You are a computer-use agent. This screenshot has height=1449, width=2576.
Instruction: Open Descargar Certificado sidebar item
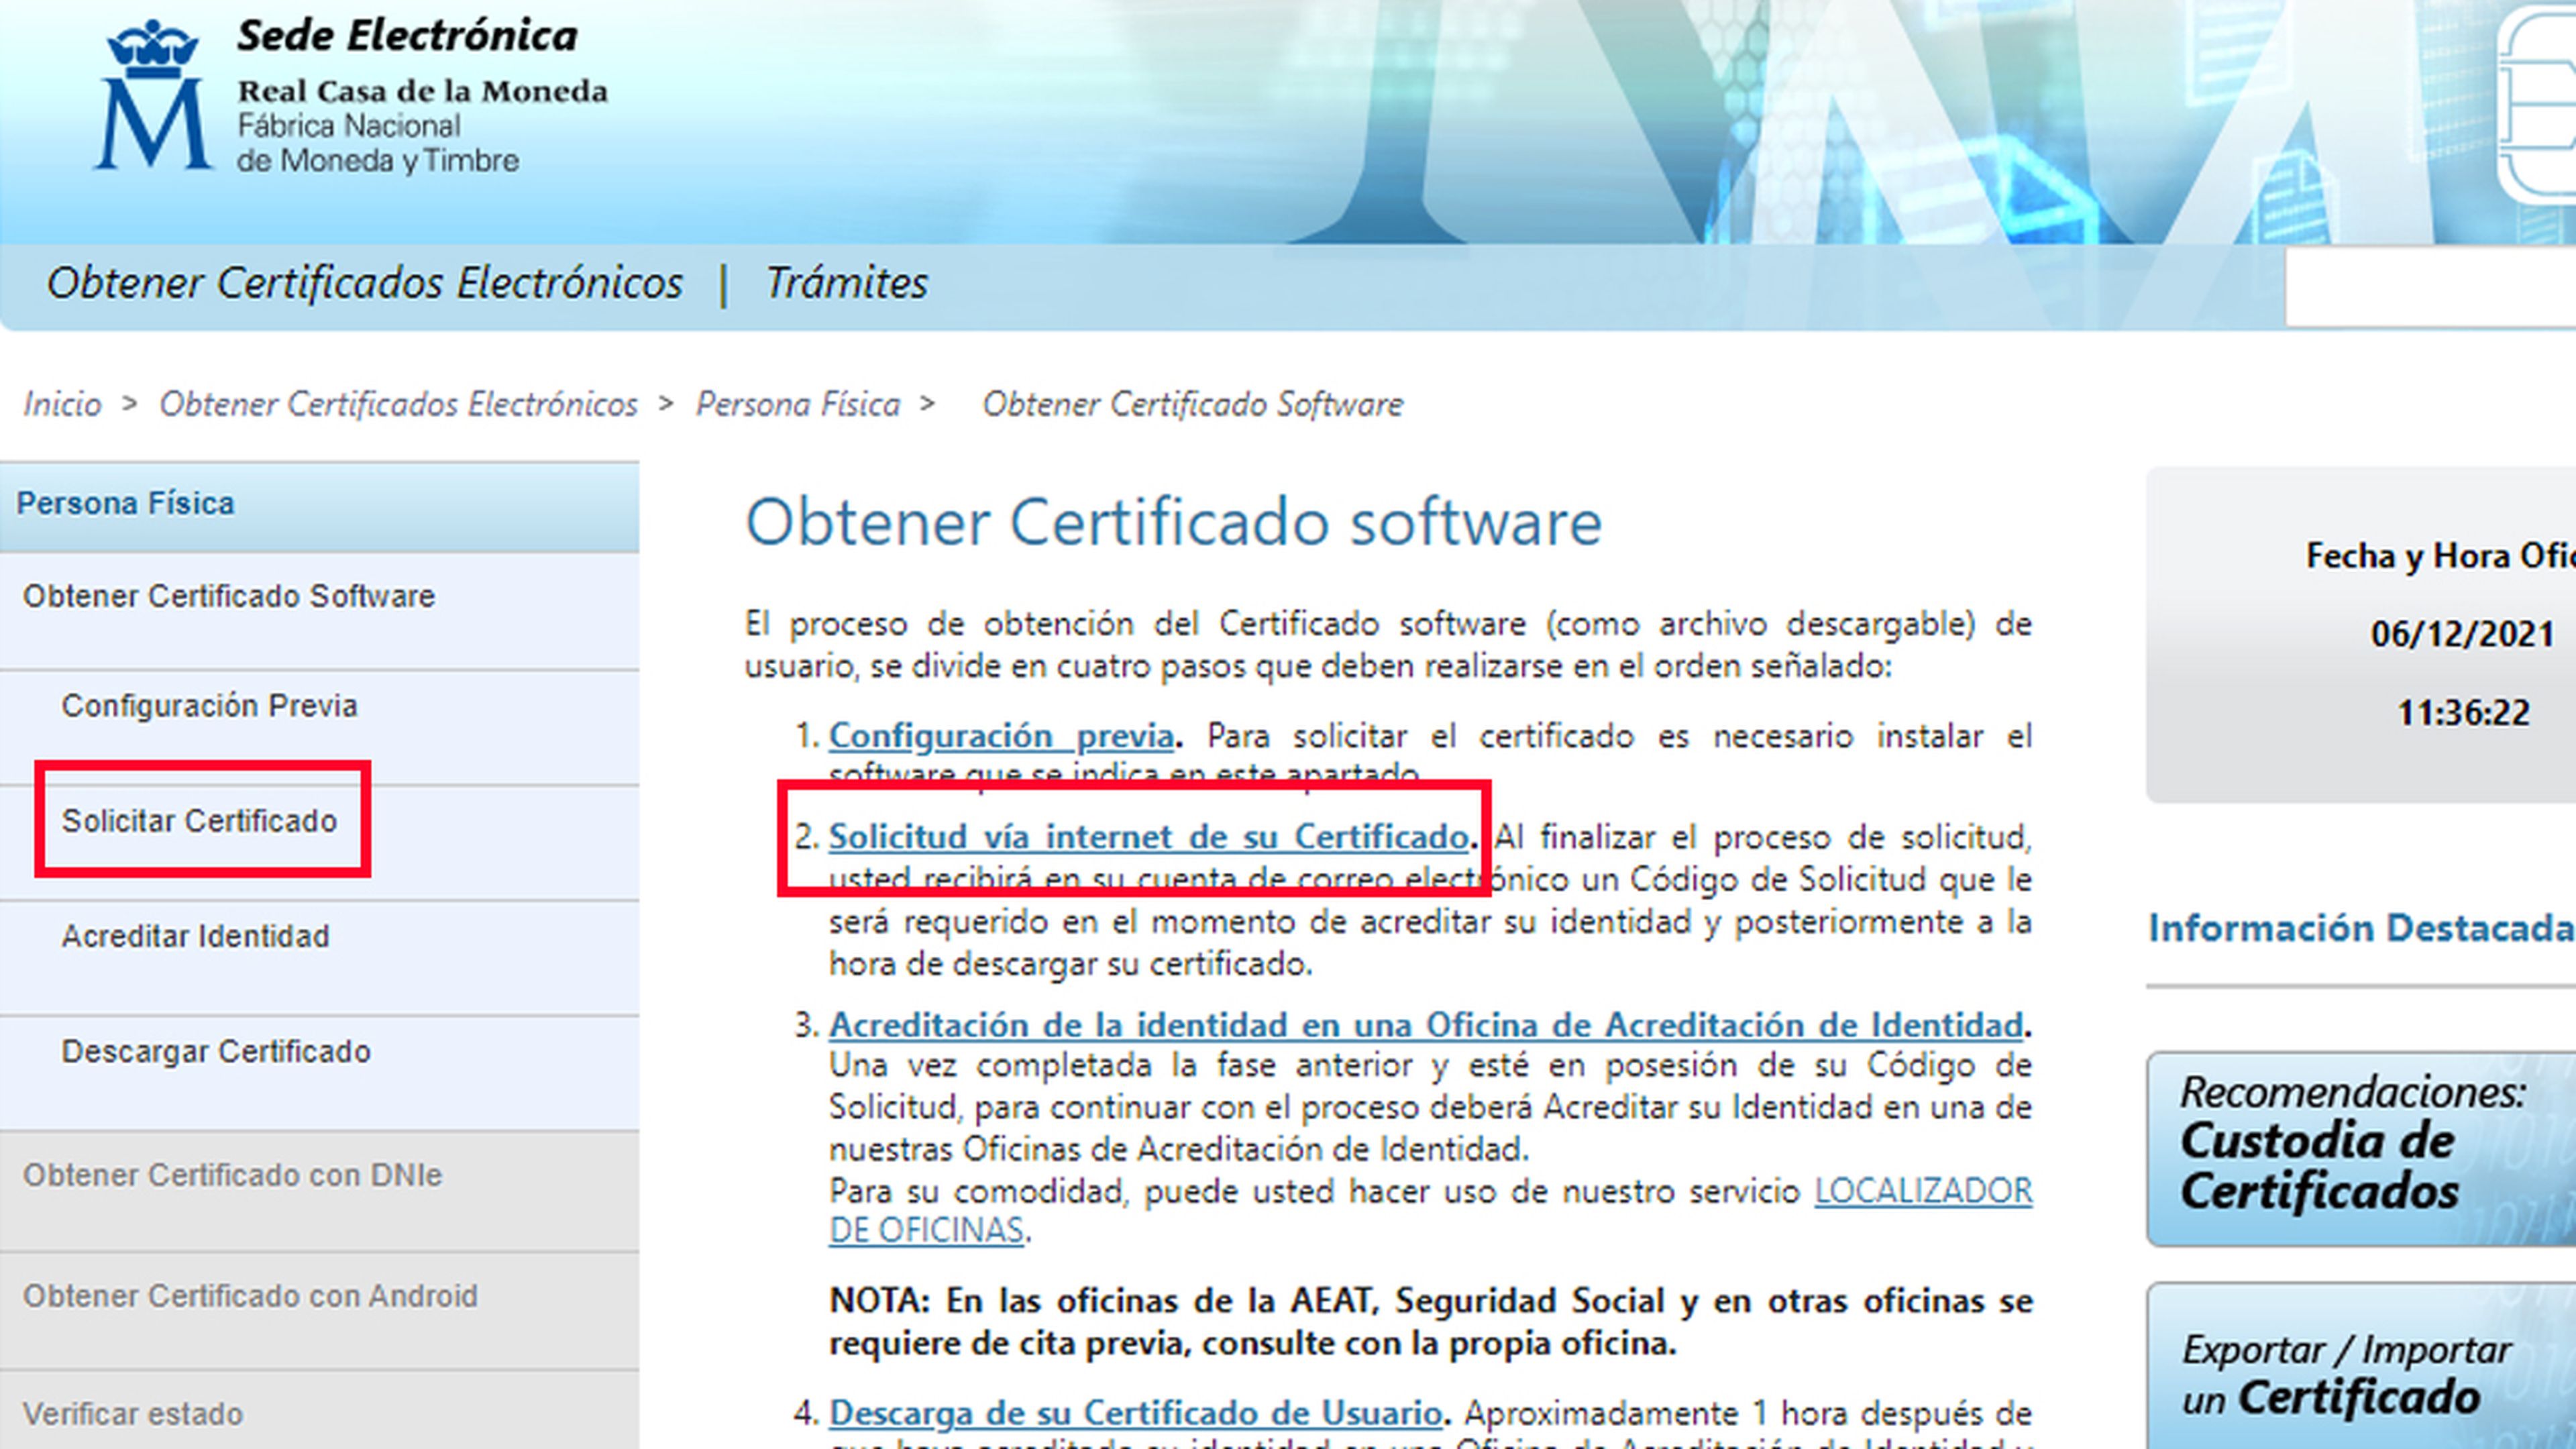[216, 1052]
